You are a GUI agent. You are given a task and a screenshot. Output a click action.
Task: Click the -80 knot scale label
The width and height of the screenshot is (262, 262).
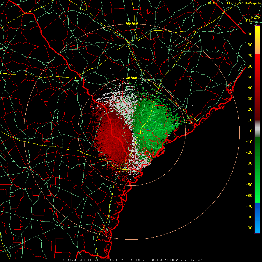click(x=249, y=217)
